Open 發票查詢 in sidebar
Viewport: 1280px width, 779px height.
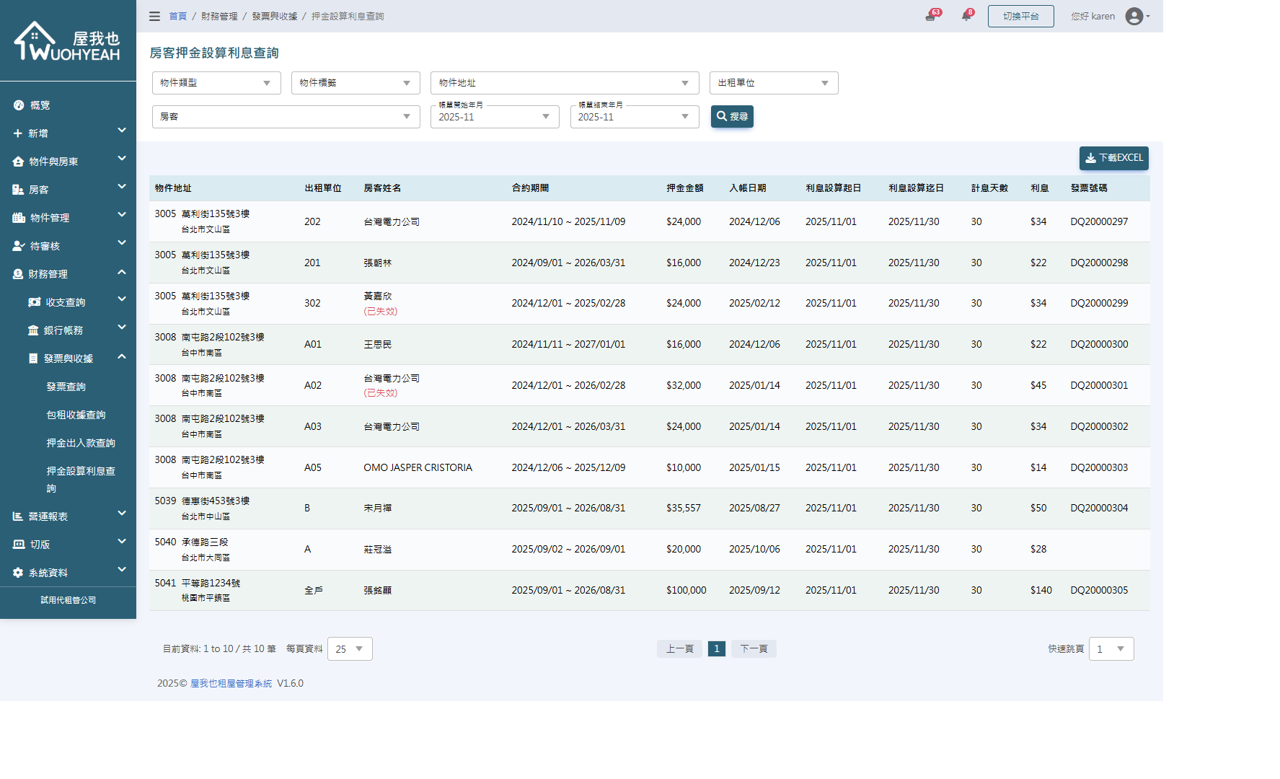(x=66, y=387)
